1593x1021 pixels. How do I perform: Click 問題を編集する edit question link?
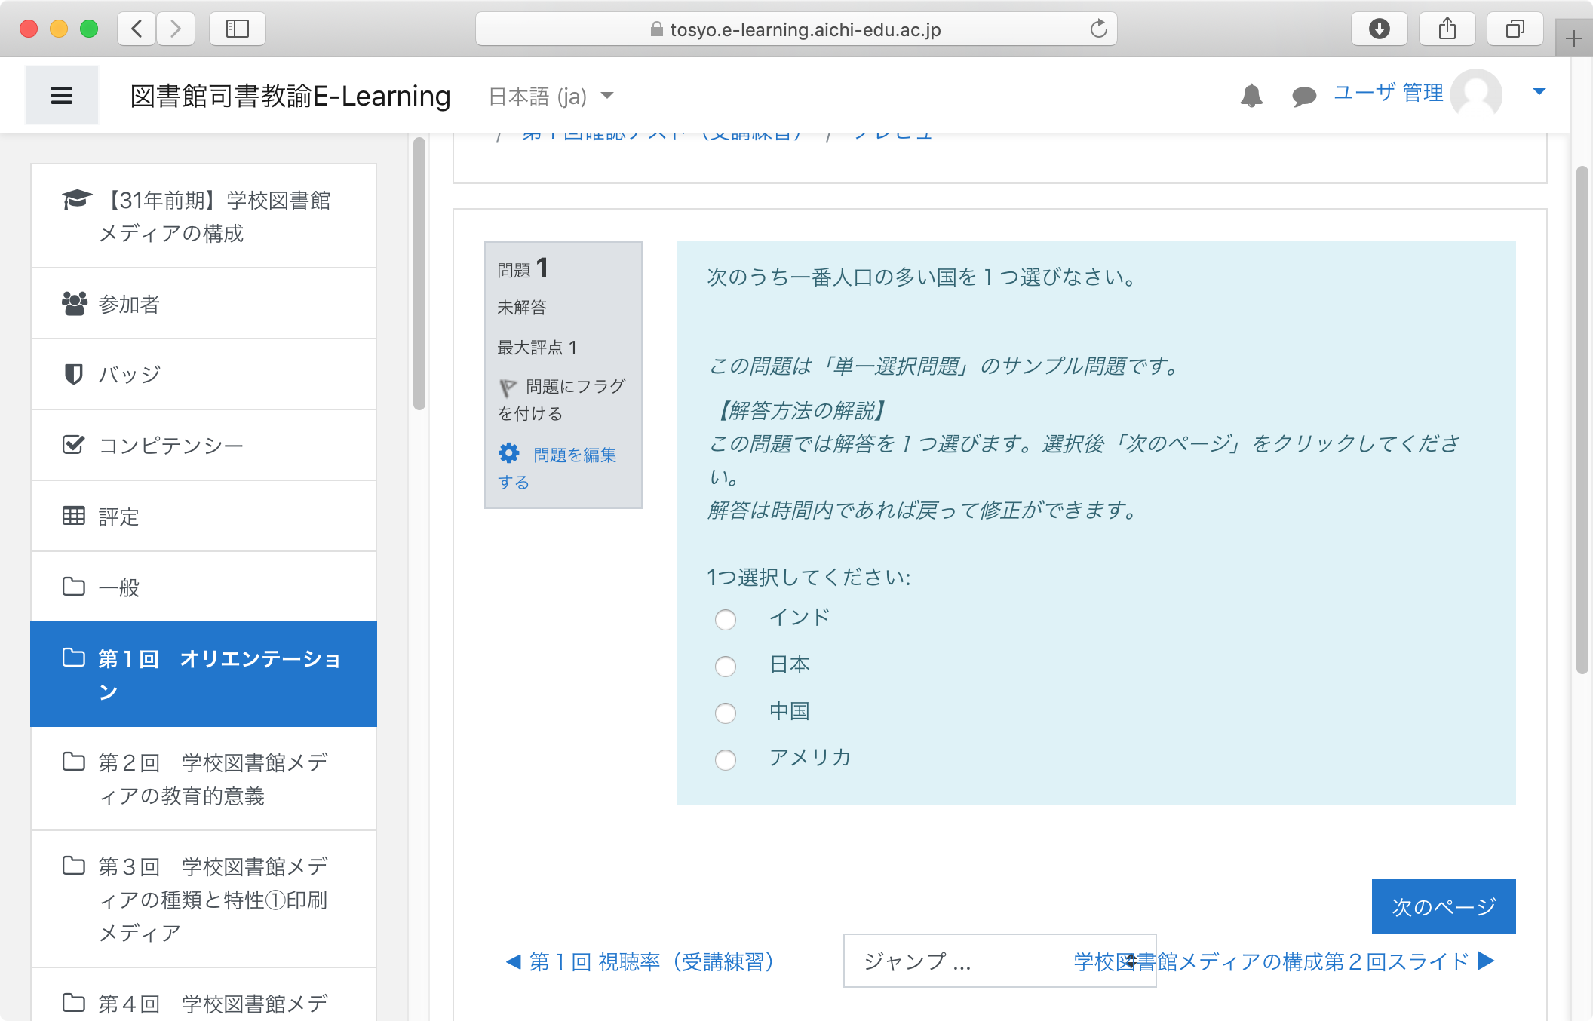point(557,468)
